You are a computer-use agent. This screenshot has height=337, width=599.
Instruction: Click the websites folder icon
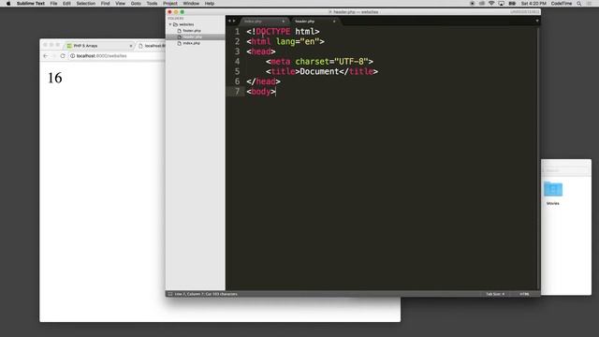pyautogui.click(x=175, y=24)
